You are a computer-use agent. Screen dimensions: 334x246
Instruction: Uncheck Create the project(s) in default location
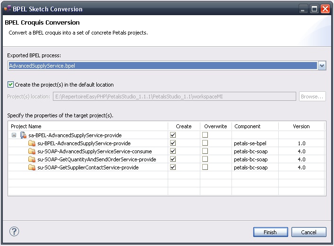(x=11, y=85)
